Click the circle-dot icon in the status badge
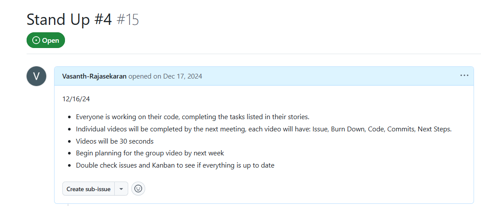The image size is (481, 206). (36, 41)
